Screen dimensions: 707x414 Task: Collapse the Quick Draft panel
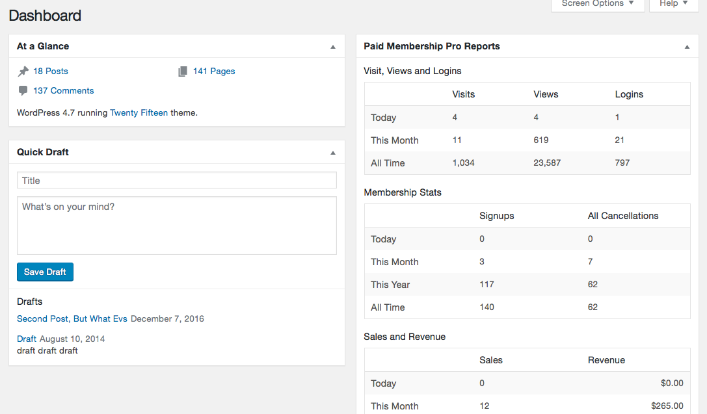click(333, 153)
